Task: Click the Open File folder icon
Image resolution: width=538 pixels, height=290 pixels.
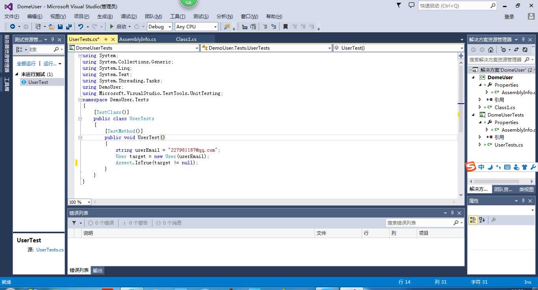Action: click(52, 26)
